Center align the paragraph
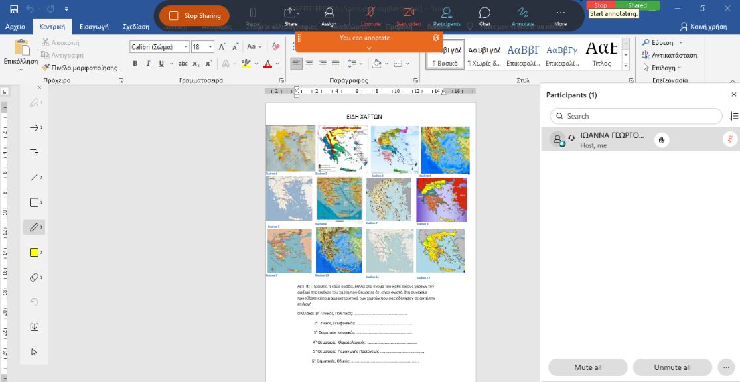Image resolution: width=740 pixels, height=382 pixels. point(309,63)
